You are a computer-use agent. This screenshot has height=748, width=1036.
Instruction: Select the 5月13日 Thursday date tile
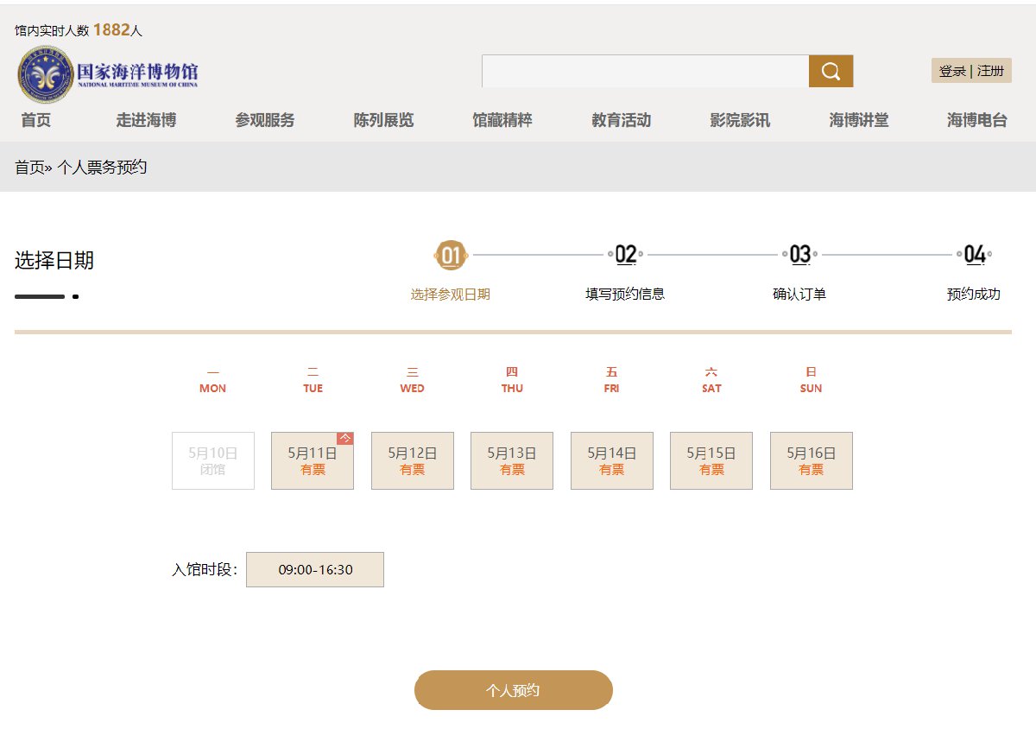[x=512, y=460]
